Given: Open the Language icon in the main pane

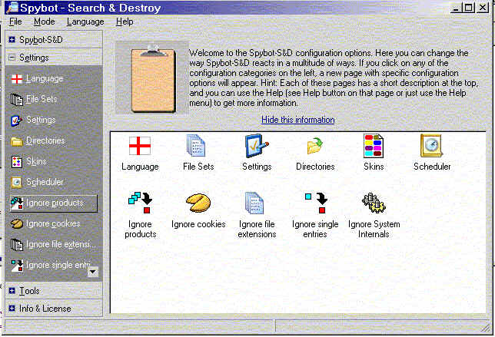Looking at the screenshot, I should tap(140, 146).
